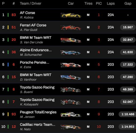
Task: Click the yellow status bar beside #51
Action: 8,27
